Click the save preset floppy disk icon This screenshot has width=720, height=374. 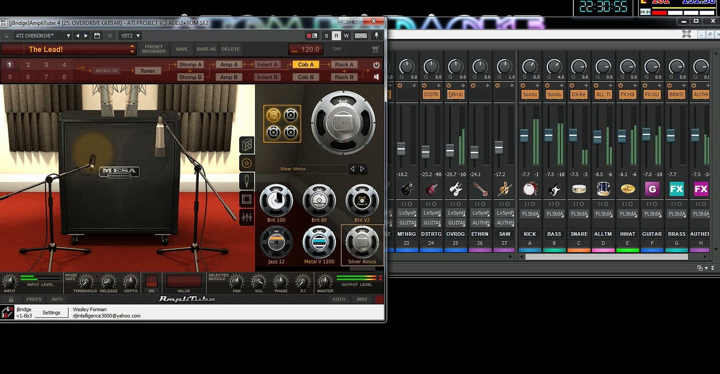(x=97, y=36)
